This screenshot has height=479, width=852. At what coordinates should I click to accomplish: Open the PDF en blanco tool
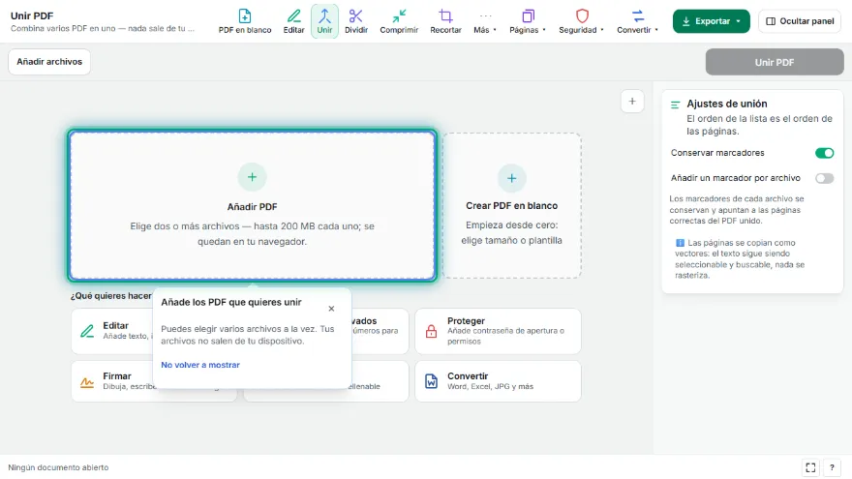click(x=245, y=21)
